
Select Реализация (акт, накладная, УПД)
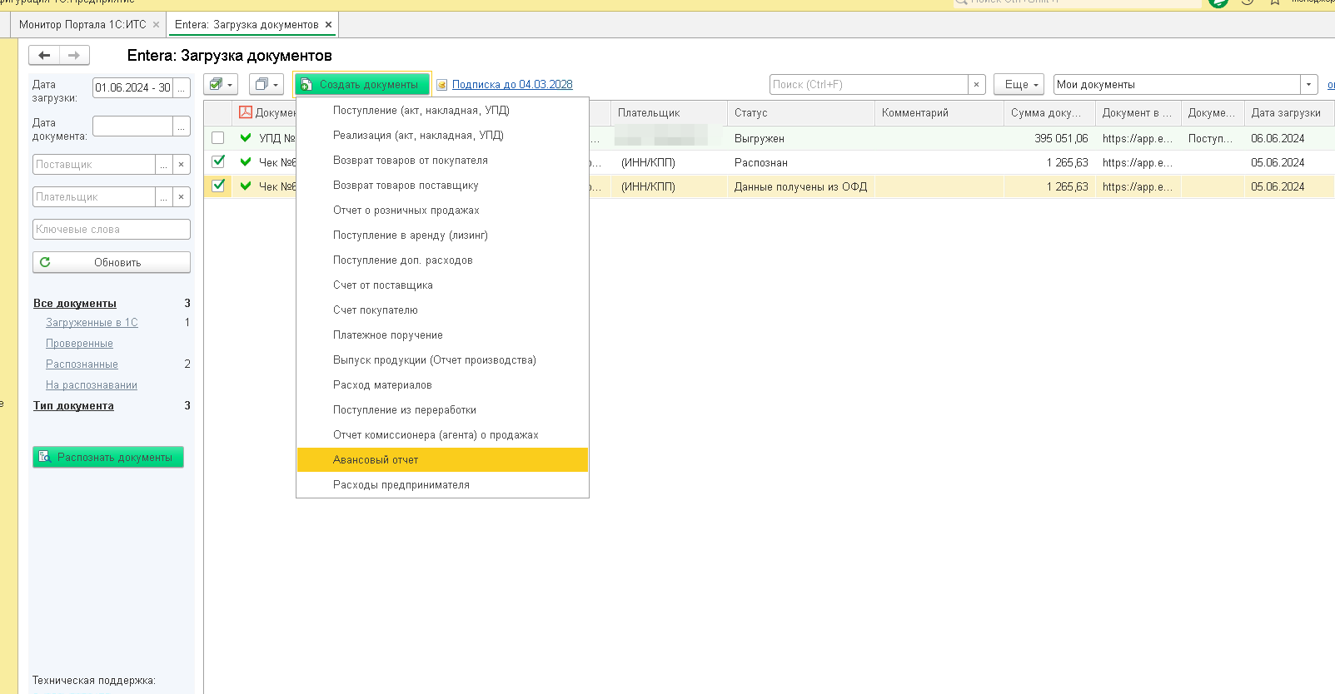coord(442,135)
